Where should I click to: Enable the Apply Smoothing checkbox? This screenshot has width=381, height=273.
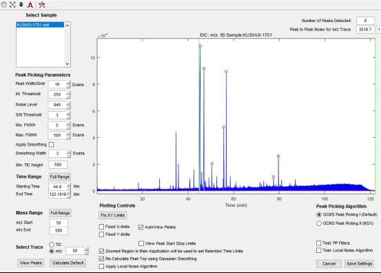(51, 145)
